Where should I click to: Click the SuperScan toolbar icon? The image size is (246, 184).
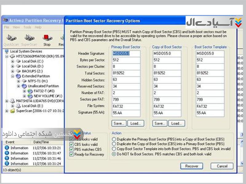[x=29, y=38]
